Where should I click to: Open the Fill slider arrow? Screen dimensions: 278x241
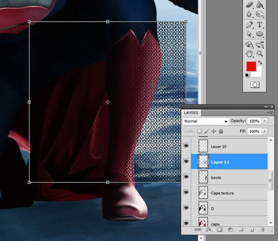pyautogui.click(x=265, y=131)
